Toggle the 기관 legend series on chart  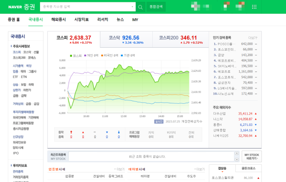pos(128,55)
